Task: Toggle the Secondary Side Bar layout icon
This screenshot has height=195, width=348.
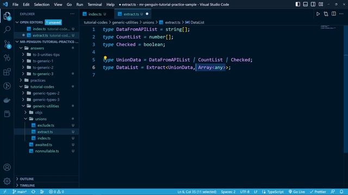Action: tap(313, 4)
